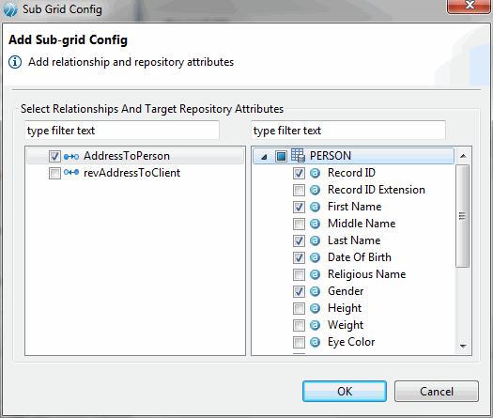Click the attribute icon beside Weight

click(x=315, y=325)
